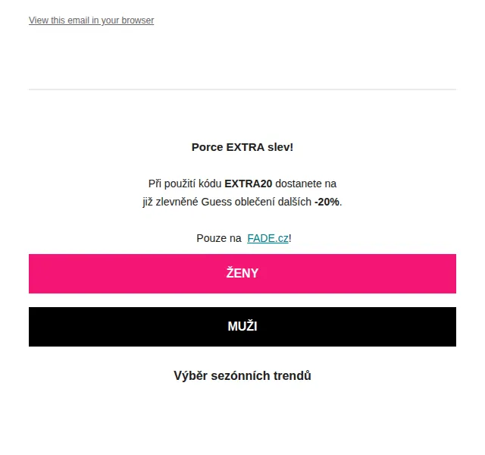Click the word "Porce" in the heading
The width and height of the screenshot is (485, 455).
[x=207, y=147]
